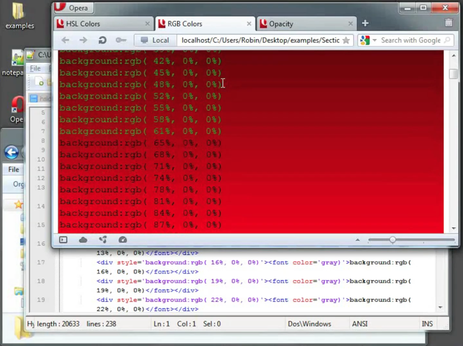
Task: Click length : 20633 in status bar
Action: (x=58, y=324)
